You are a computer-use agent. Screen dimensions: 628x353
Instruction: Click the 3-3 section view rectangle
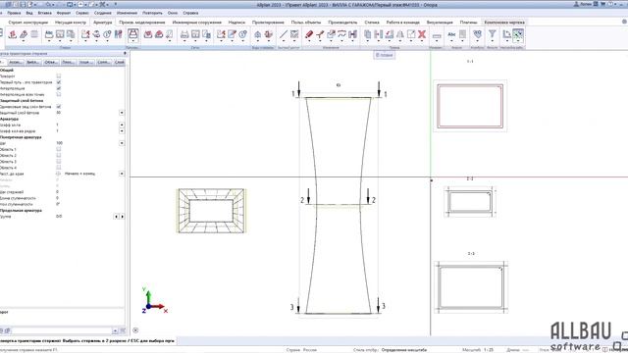point(471,287)
